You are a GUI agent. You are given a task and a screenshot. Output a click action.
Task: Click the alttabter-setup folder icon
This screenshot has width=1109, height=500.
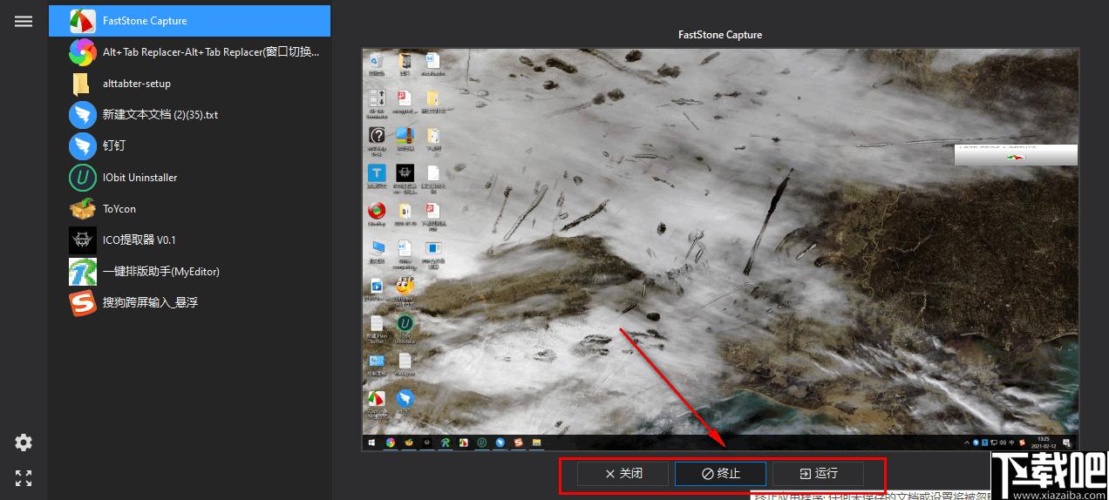pos(82,84)
